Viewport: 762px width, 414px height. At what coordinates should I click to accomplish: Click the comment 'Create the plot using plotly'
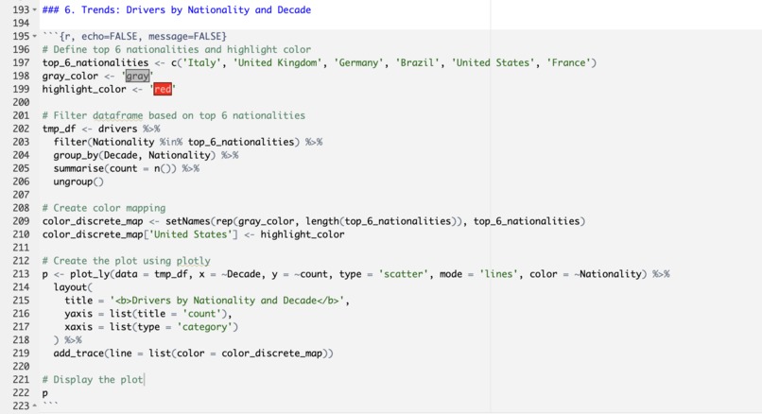tap(131, 261)
